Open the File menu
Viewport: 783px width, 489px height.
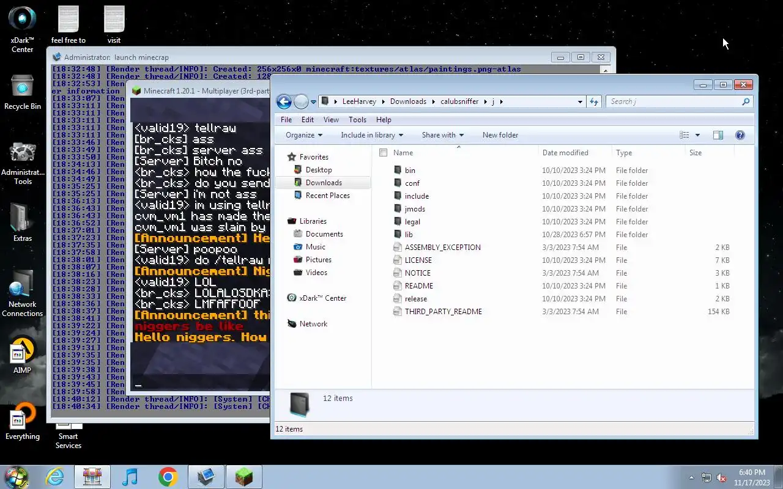[286, 120]
